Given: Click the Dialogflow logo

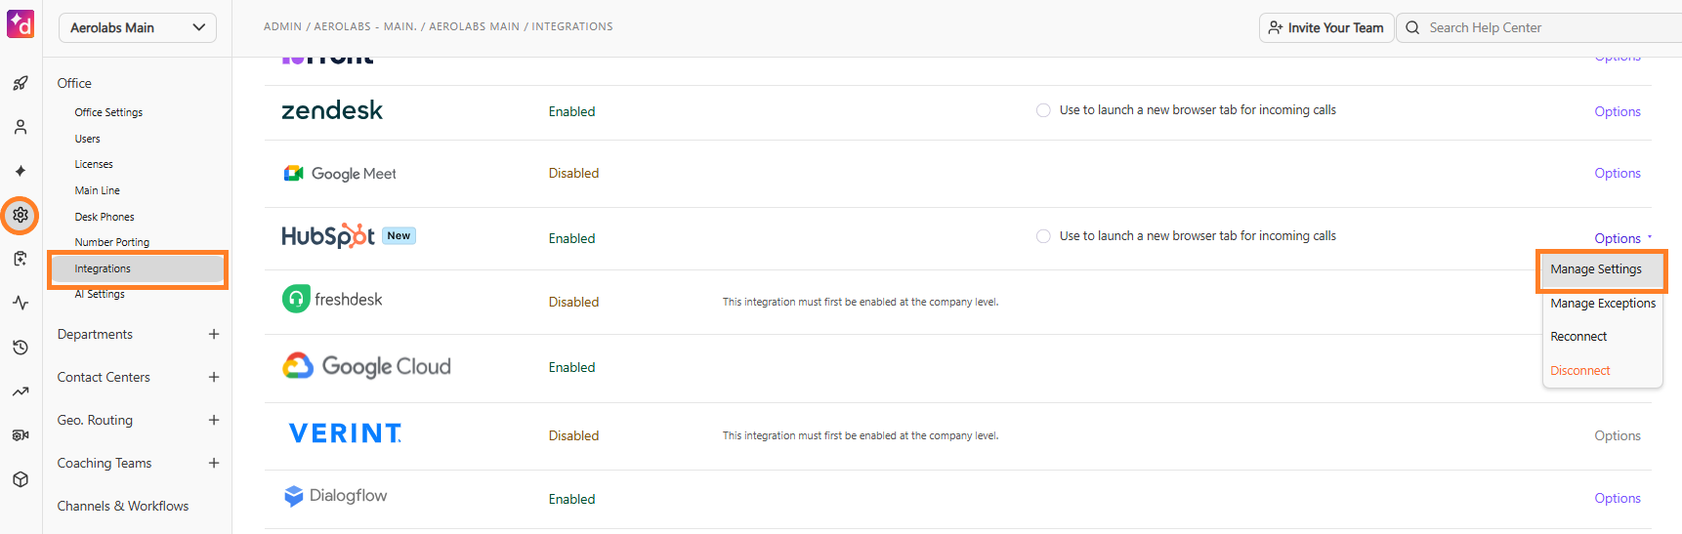Looking at the screenshot, I should (335, 496).
